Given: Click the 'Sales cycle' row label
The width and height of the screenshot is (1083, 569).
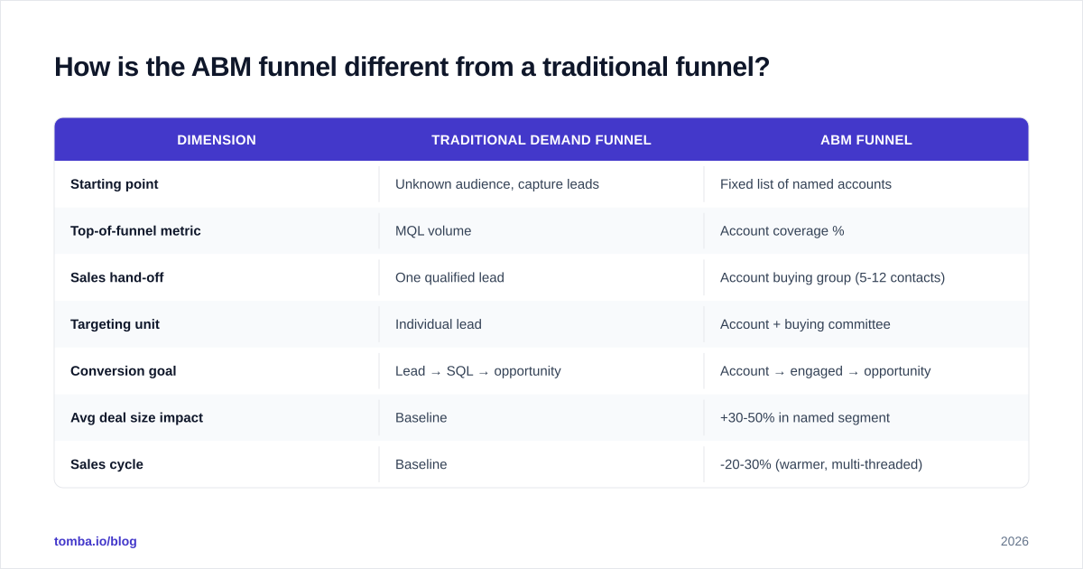Looking at the screenshot, I should coord(106,465).
